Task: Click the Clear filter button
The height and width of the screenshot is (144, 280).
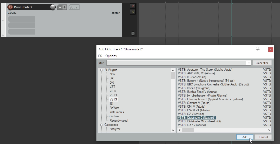Action: [262, 63]
